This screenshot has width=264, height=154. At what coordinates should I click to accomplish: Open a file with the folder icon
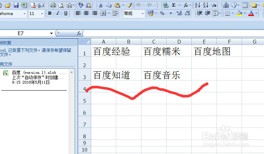click(8, 5)
